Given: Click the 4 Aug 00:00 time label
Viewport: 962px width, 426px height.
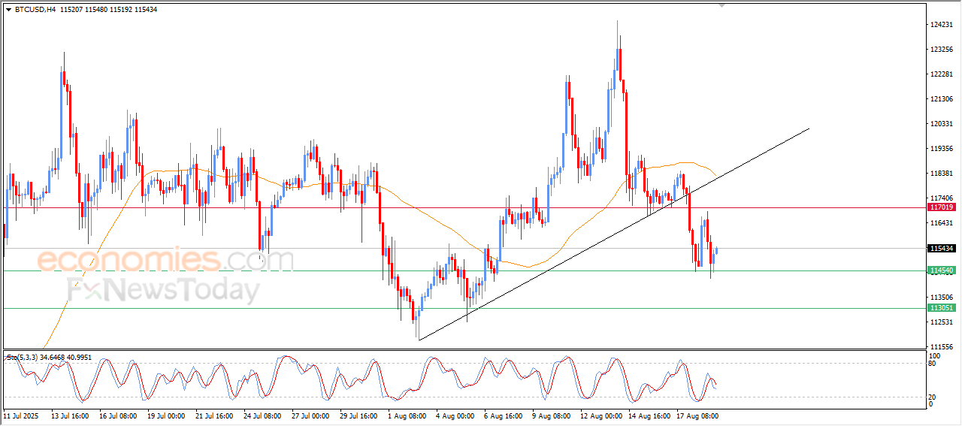Looking at the screenshot, I should click(x=455, y=415).
